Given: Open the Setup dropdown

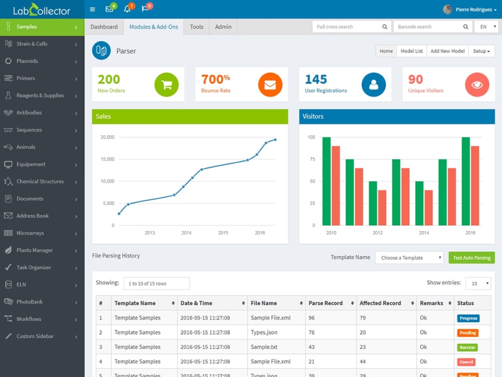Looking at the screenshot, I should pyautogui.click(x=481, y=51).
